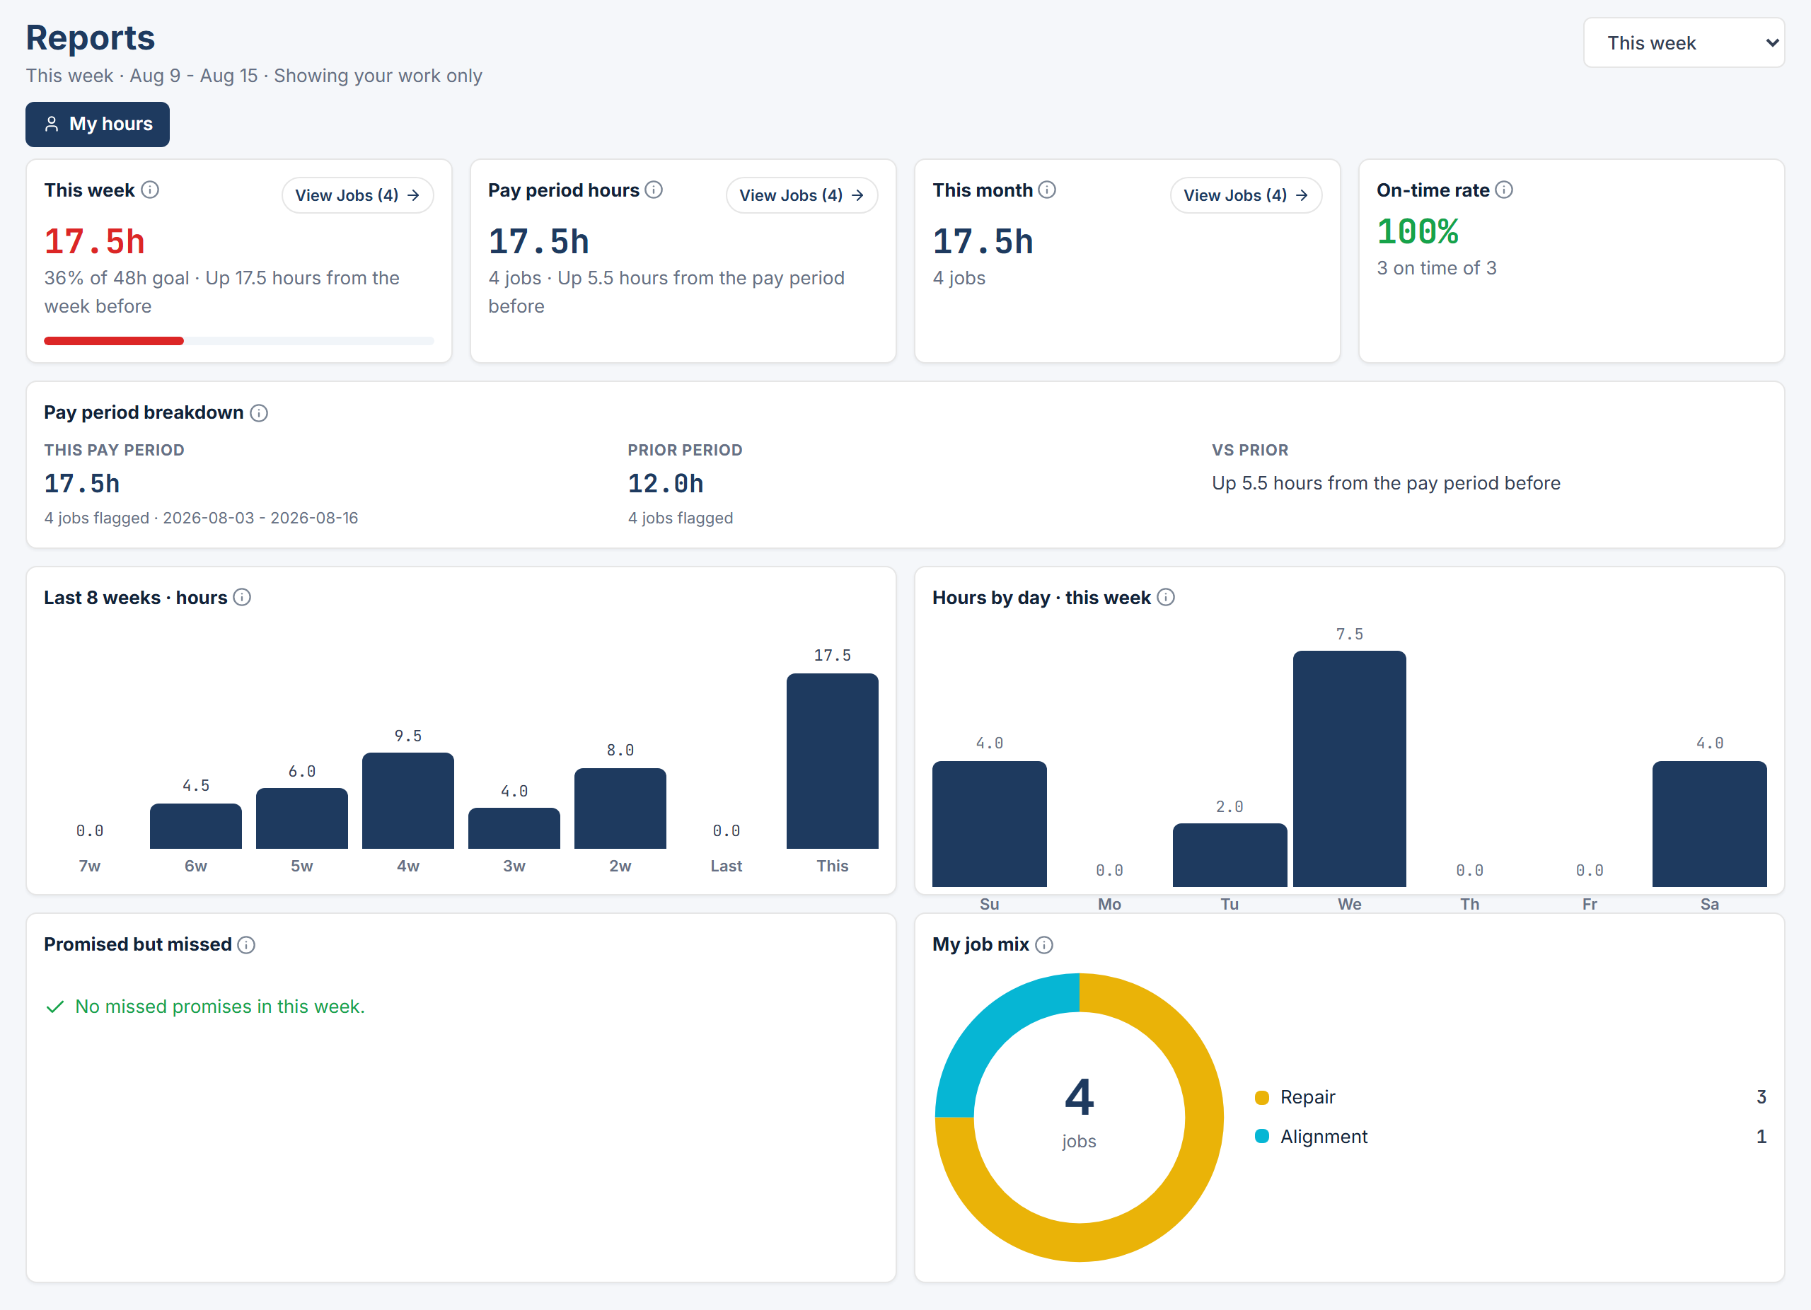Click the info icon for Last 8 weeks hours
Image resolution: width=1811 pixels, height=1310 pixels.
tap(242, 597)
